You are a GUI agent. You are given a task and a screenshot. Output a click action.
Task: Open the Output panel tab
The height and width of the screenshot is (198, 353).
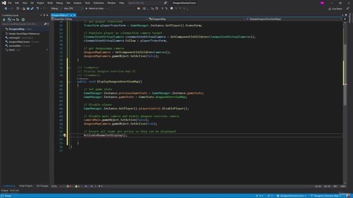(x=4, y=191)
